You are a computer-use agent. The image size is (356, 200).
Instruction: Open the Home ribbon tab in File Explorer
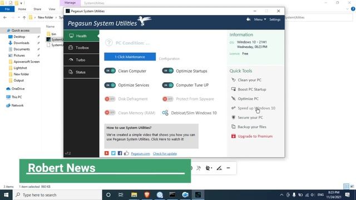22,9
